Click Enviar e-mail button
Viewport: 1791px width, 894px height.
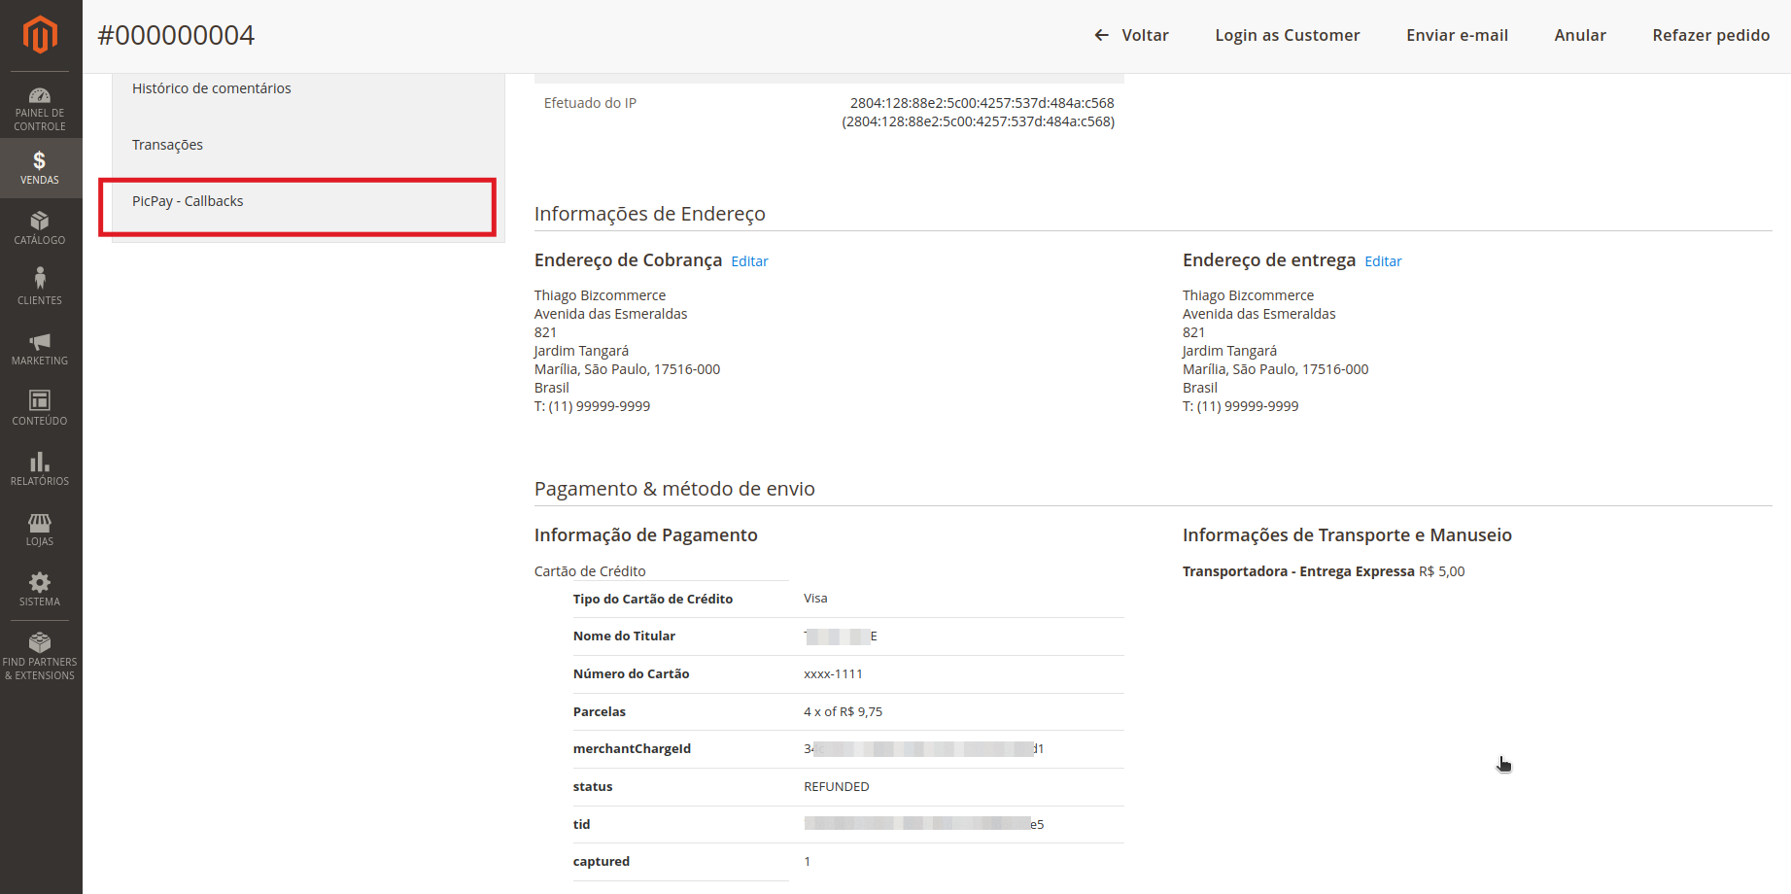(1457, 35)
